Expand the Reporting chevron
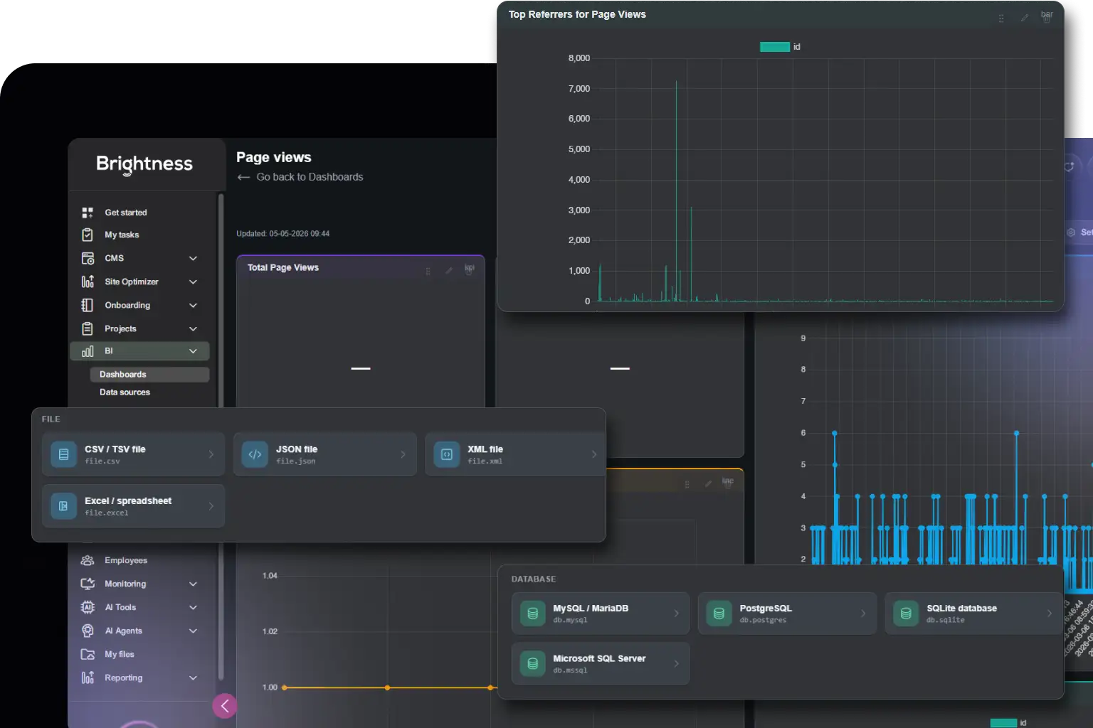This screenshot has width=1093, height=728. (193, 678)
